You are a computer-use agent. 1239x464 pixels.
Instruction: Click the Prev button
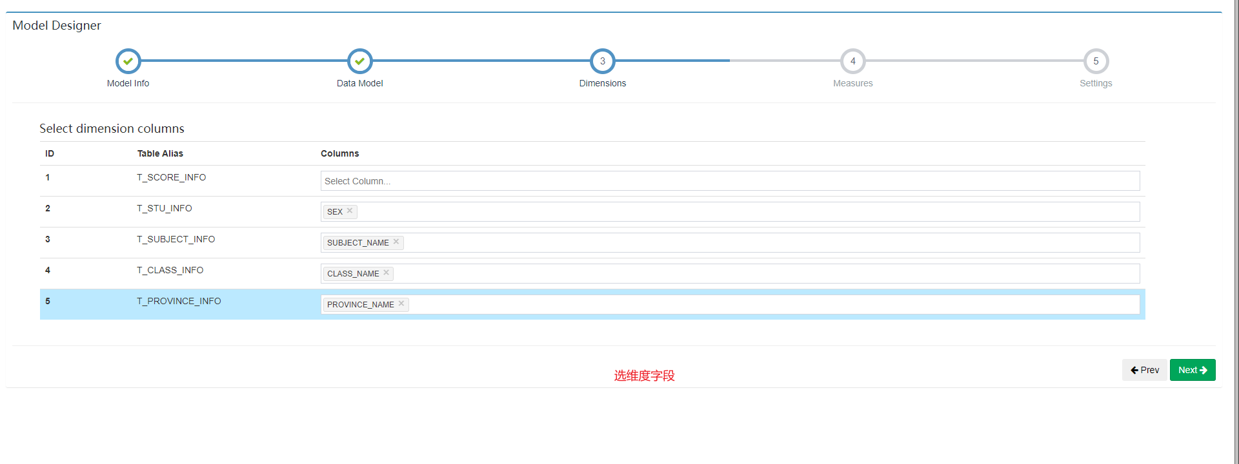tap(1145, 370)
